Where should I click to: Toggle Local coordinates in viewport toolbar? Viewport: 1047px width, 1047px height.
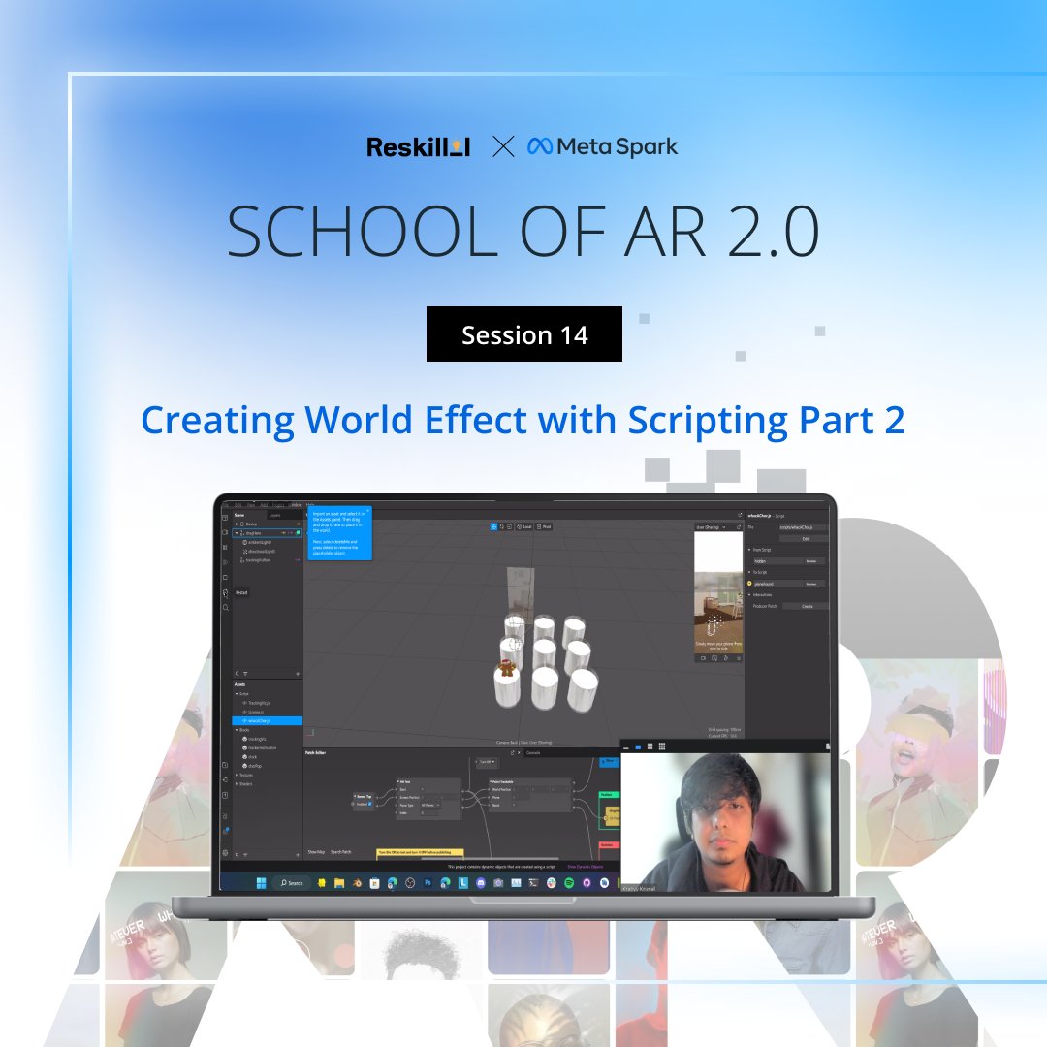pos(524,526)
